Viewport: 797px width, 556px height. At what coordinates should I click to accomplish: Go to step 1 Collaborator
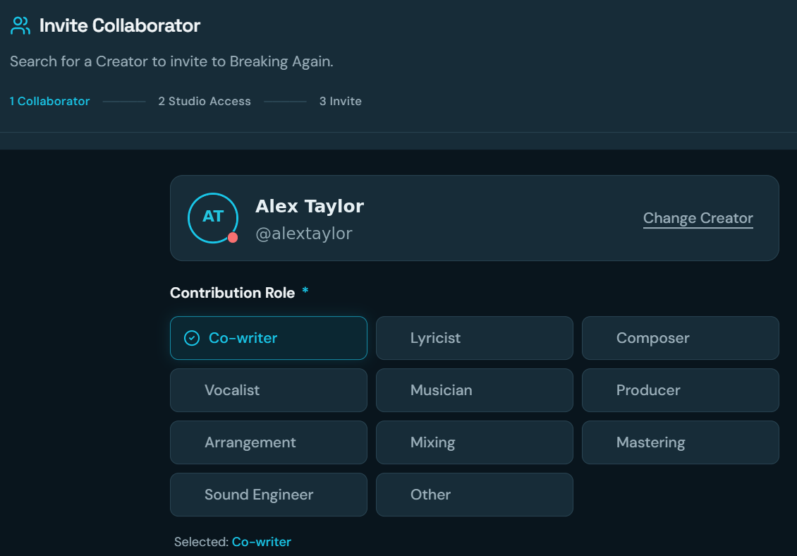pyautogui.click(x=50, y=101)
